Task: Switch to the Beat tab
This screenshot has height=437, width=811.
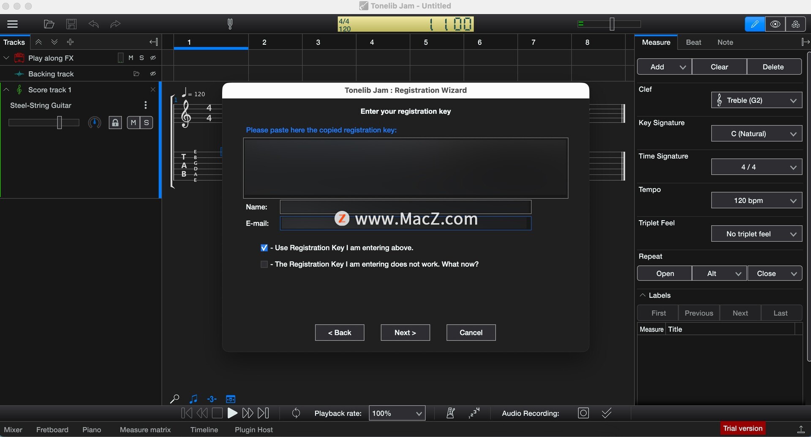Action: pos(693,42)
